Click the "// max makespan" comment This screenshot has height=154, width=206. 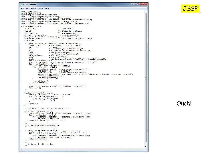pyautogui.click(x=66, y=33)
